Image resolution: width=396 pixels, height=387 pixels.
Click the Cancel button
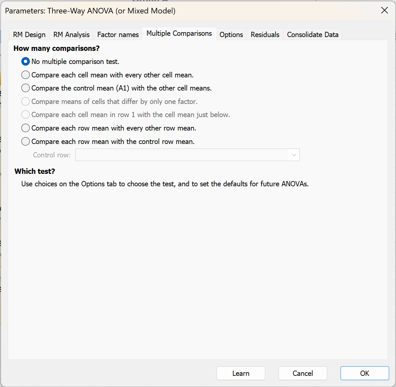click(303, 373)
